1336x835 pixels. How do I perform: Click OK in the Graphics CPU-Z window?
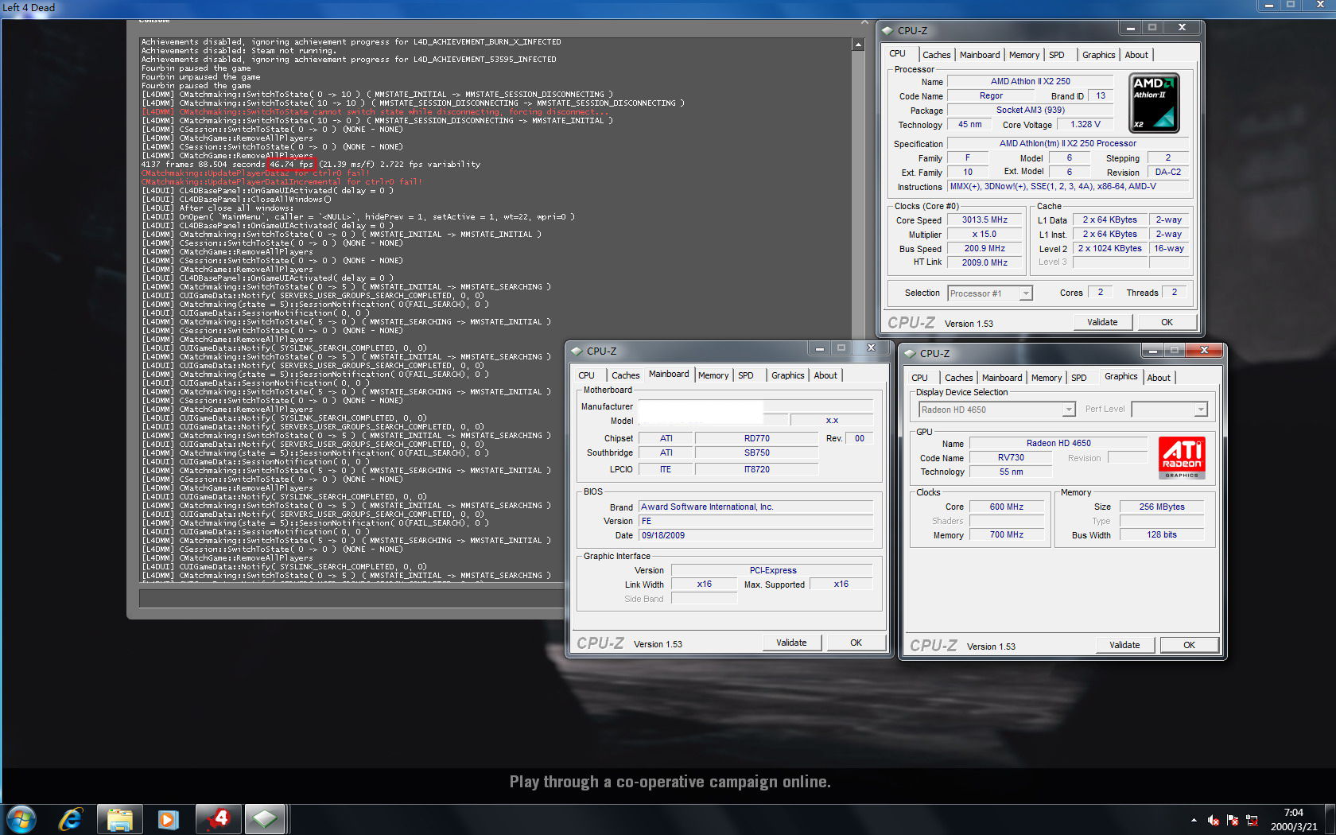[1189, 645]
